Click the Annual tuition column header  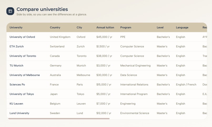[105, 27]
